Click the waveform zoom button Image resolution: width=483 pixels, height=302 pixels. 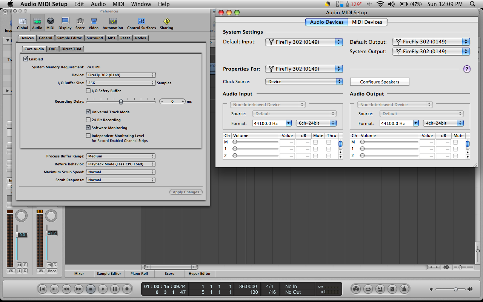pyautogui.click(x=446, y=267)
